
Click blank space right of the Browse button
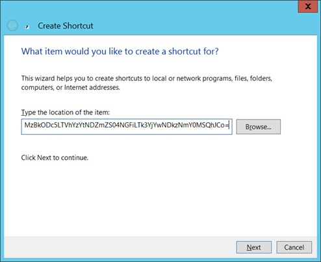tap(299, 127)
